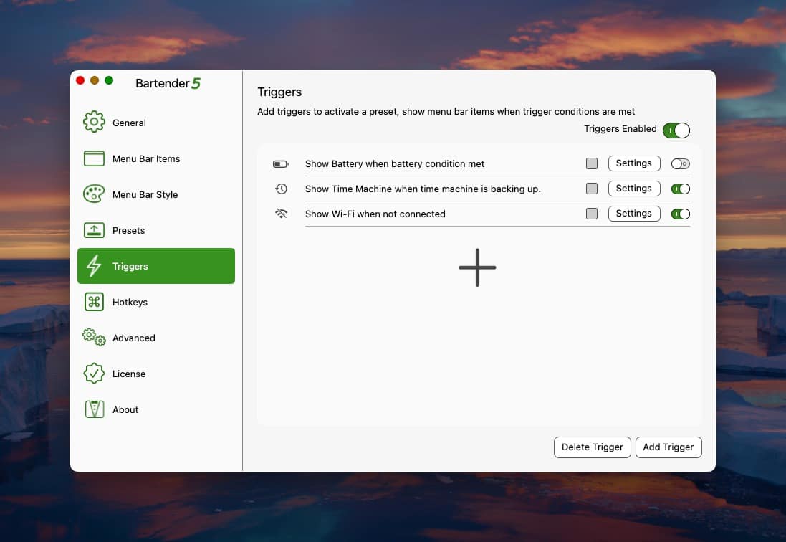This screenshot has height=542, width=786.
Task: Disable the Triggers Enabled master switch
Action: (x=676, y=130)
